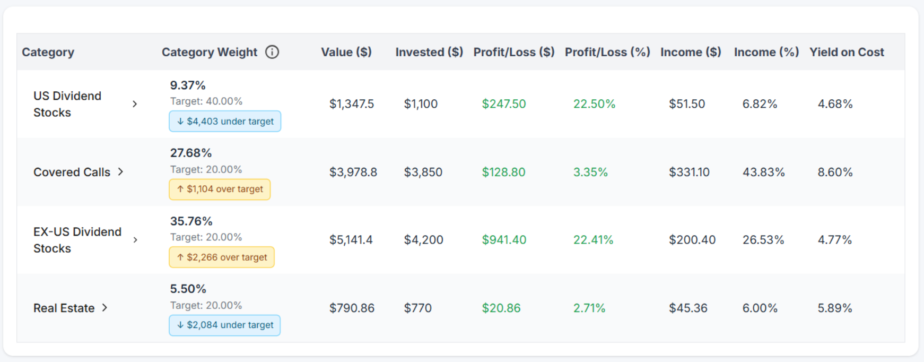Sort by Category column header

tap(48, 52)
